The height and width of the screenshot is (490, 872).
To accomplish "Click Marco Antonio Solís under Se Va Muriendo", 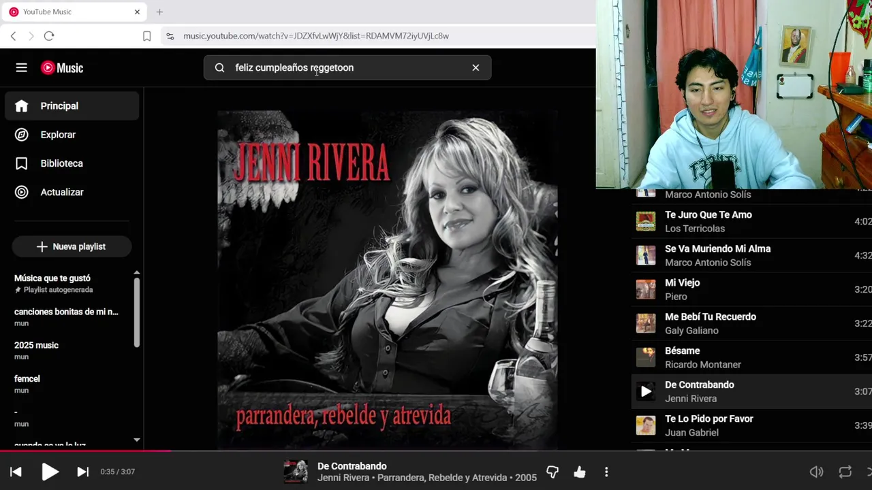I will pyautogui.click(x=708, y=263).
